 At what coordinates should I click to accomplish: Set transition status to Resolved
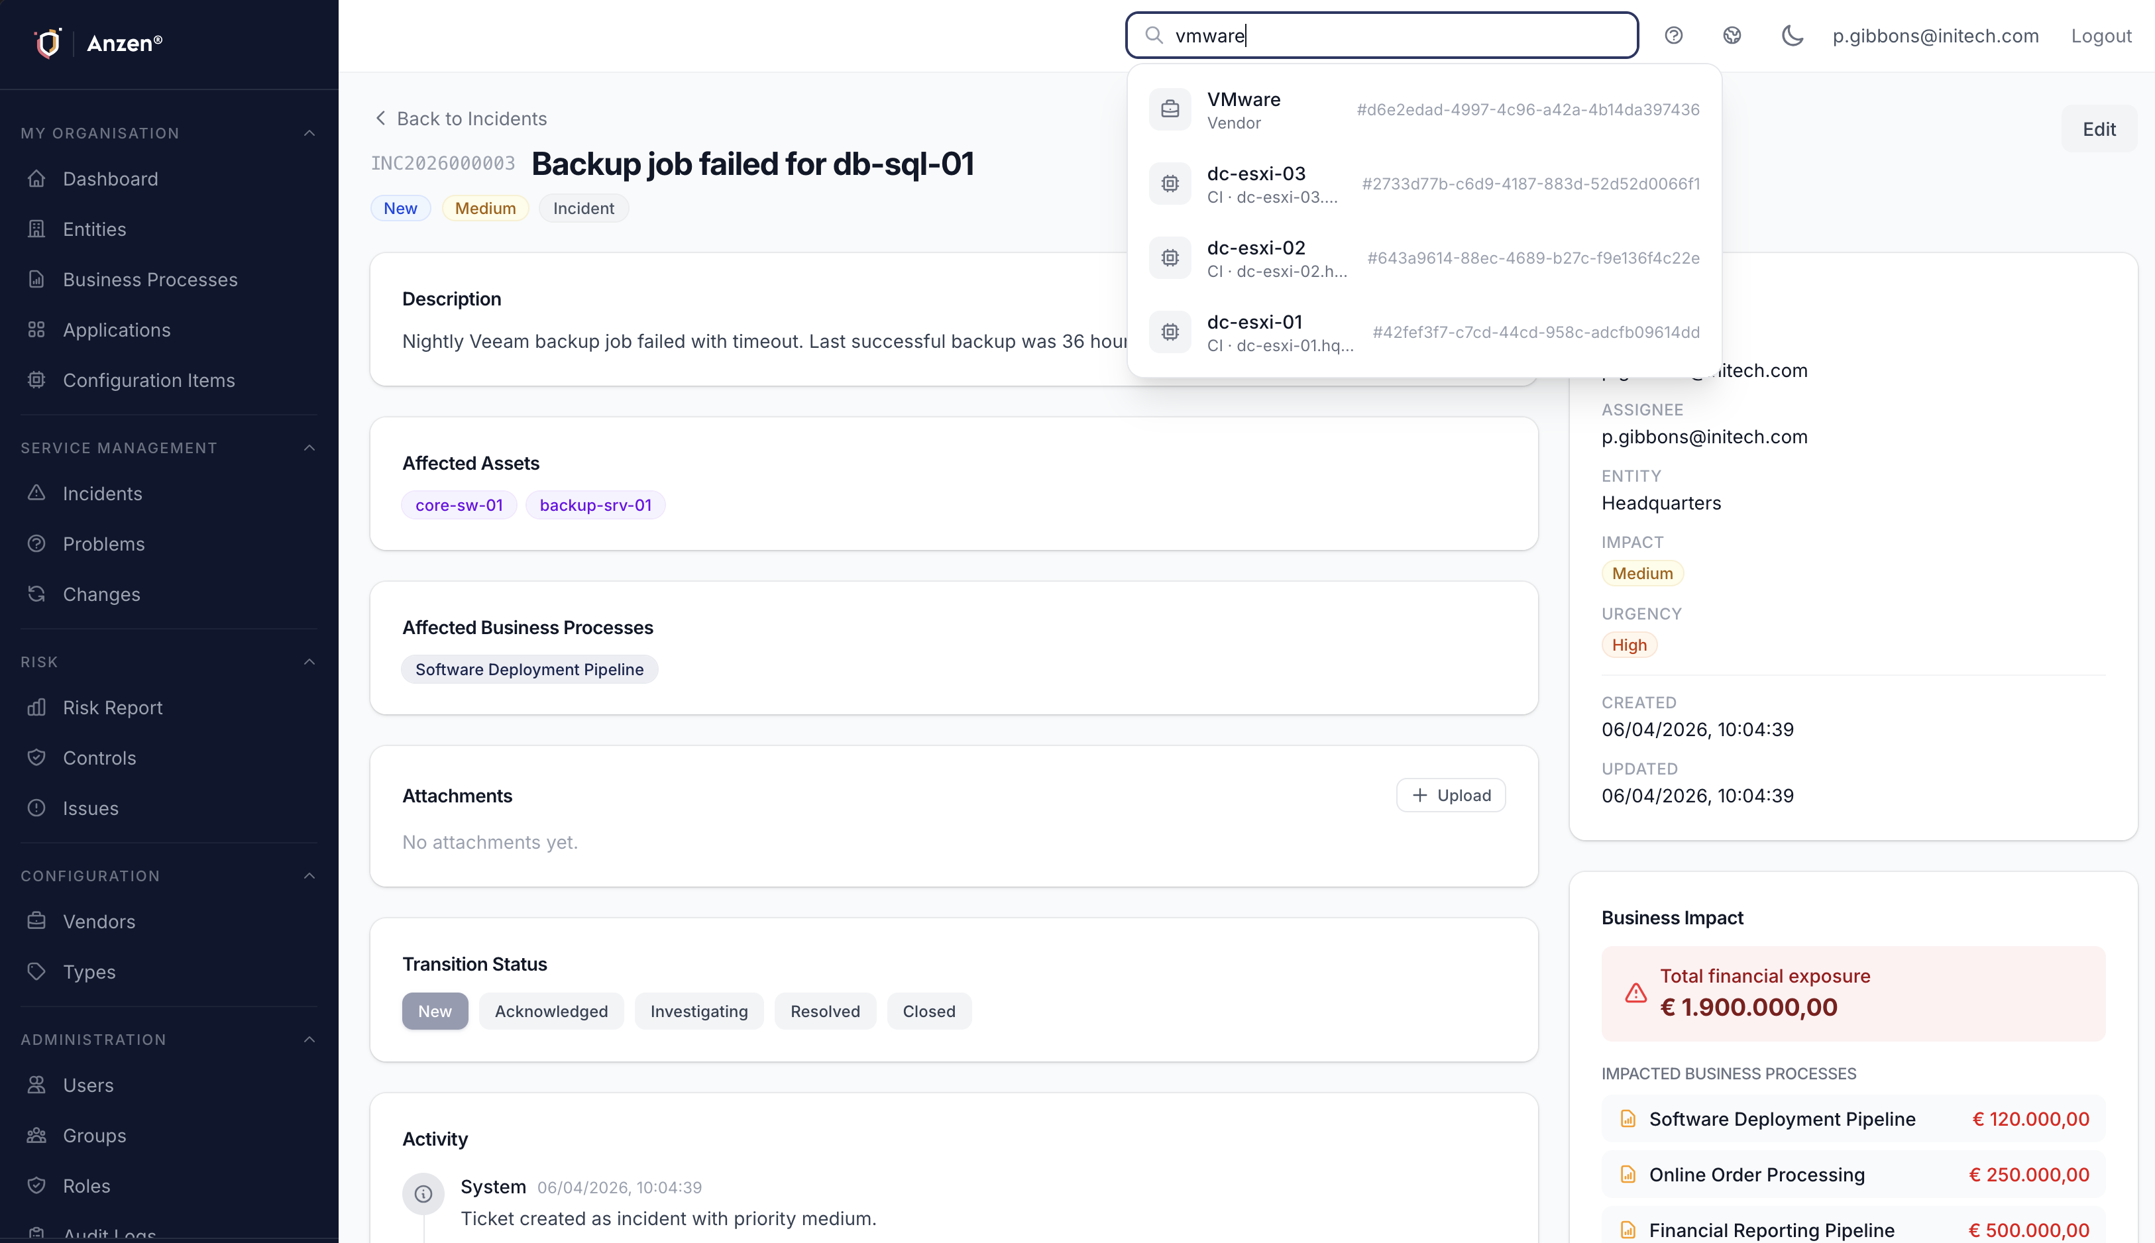pos(825,1011)
